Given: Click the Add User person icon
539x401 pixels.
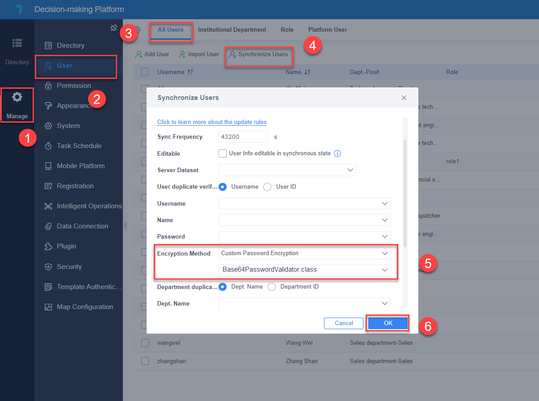Looking at the screenshot, I should point(139,54).
